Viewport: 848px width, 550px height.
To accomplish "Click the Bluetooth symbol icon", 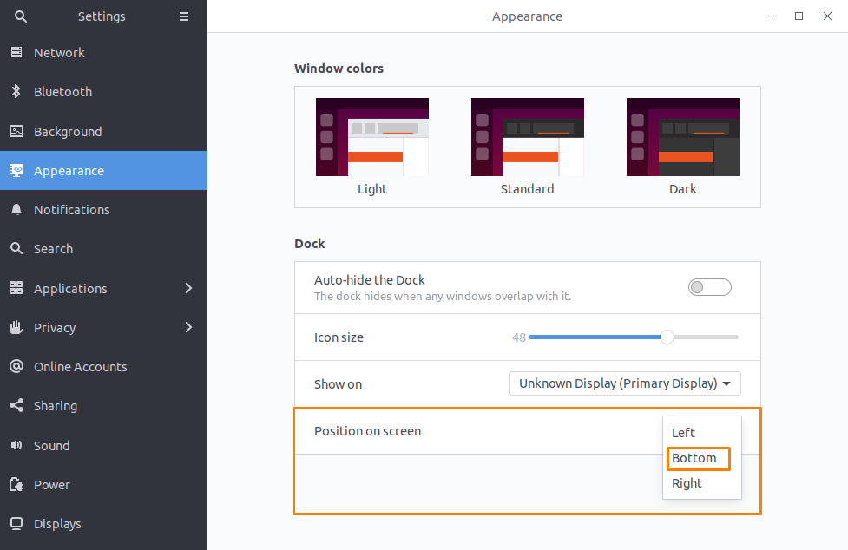I will [16, 91].
